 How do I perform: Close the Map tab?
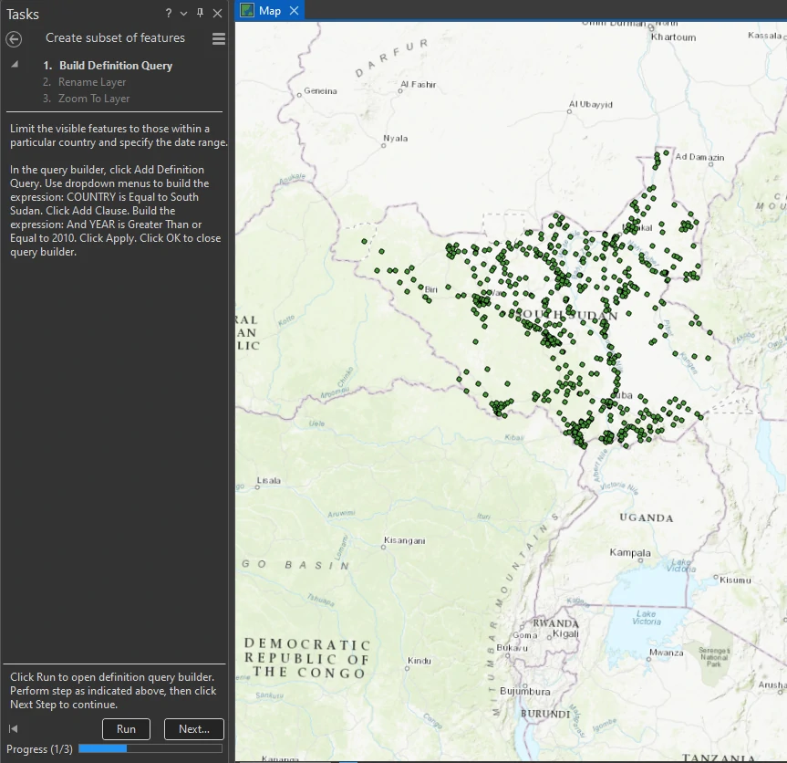click(x=295, y=11)
